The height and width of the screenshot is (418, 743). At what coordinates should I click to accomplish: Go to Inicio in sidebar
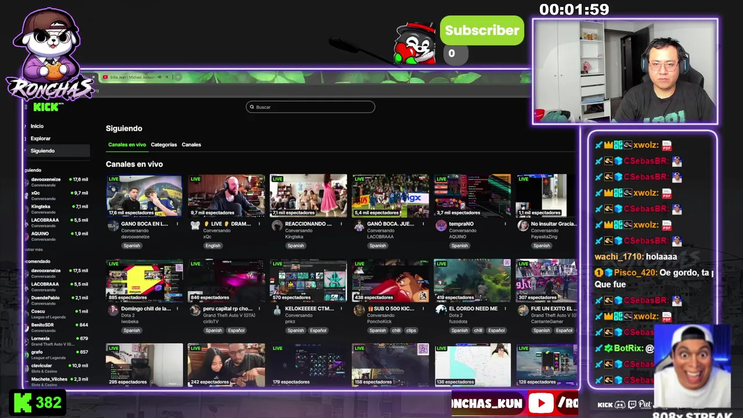point(37,126)
